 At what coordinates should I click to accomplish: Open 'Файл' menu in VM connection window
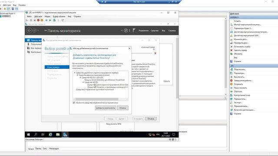(x=29, y=16)
